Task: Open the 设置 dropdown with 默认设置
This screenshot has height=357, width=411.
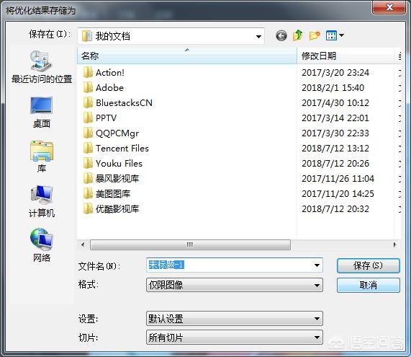Action: pyautogui.click(x=235, y=319)
